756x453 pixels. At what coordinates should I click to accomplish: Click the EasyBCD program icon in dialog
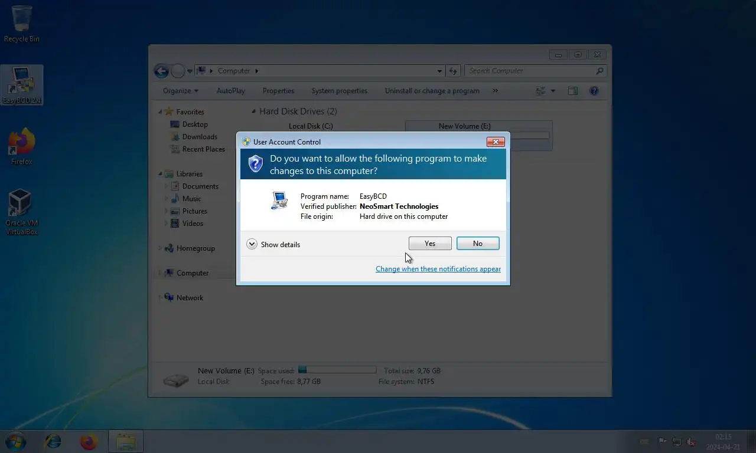(279, 201)
